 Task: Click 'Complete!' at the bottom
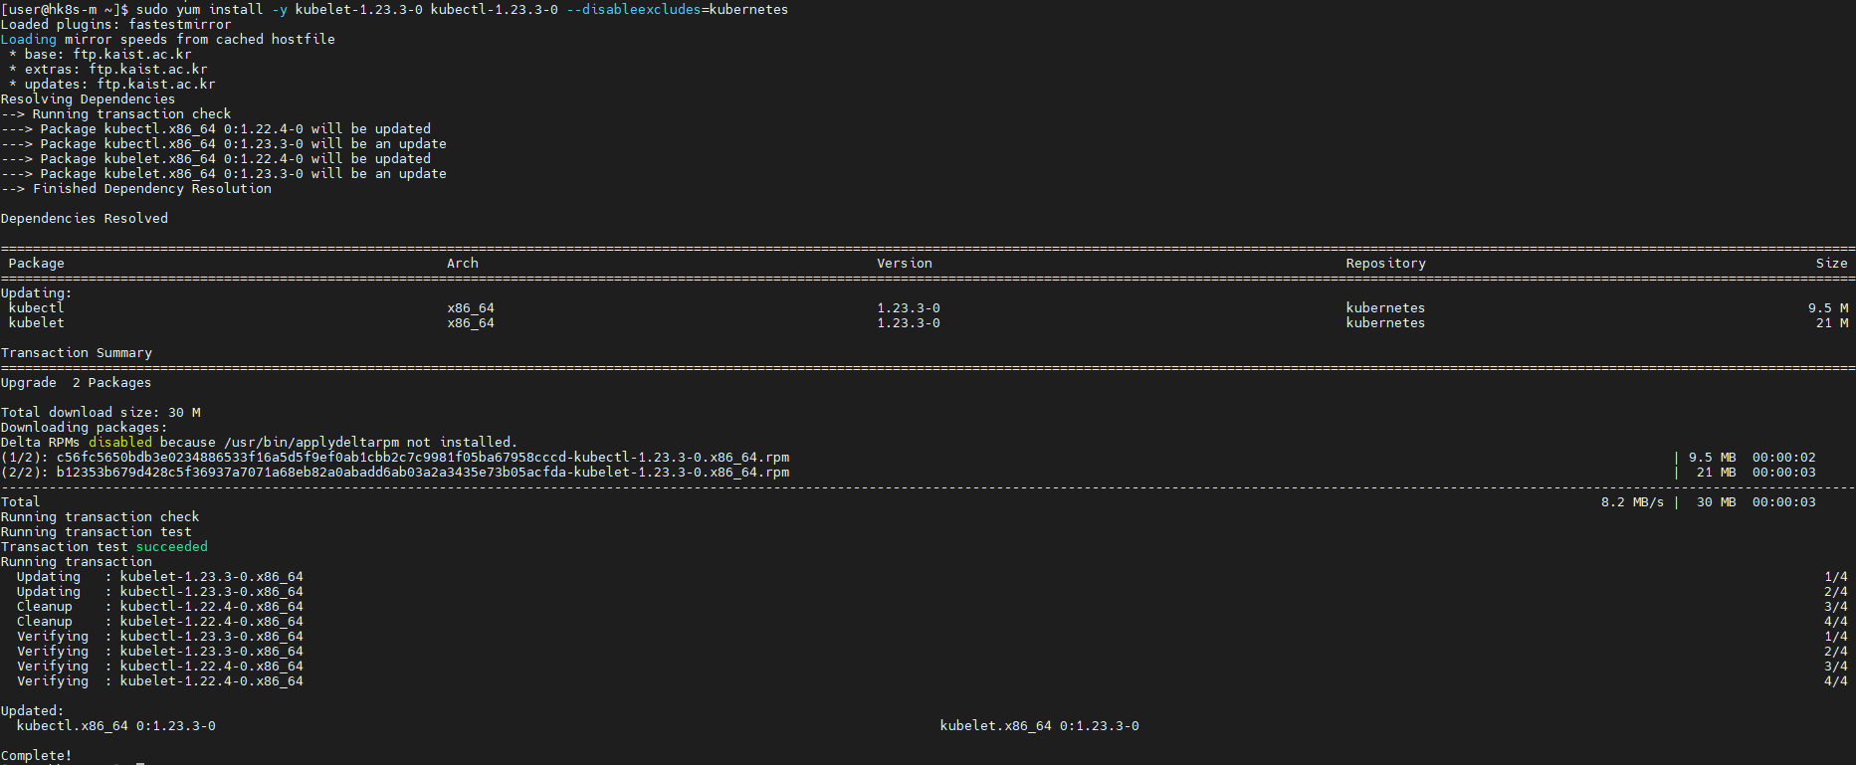pyautogui.click(x=37, y=756)
